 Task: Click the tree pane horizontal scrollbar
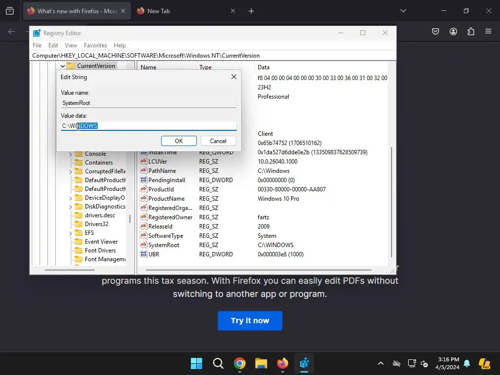[69, 270]
